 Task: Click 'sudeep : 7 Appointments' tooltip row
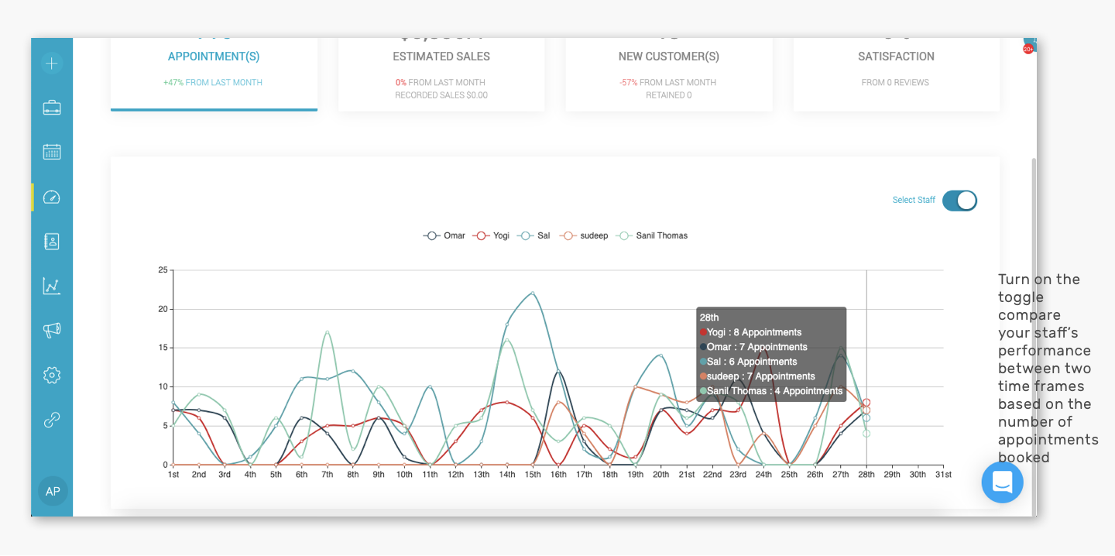pos(757,376)
